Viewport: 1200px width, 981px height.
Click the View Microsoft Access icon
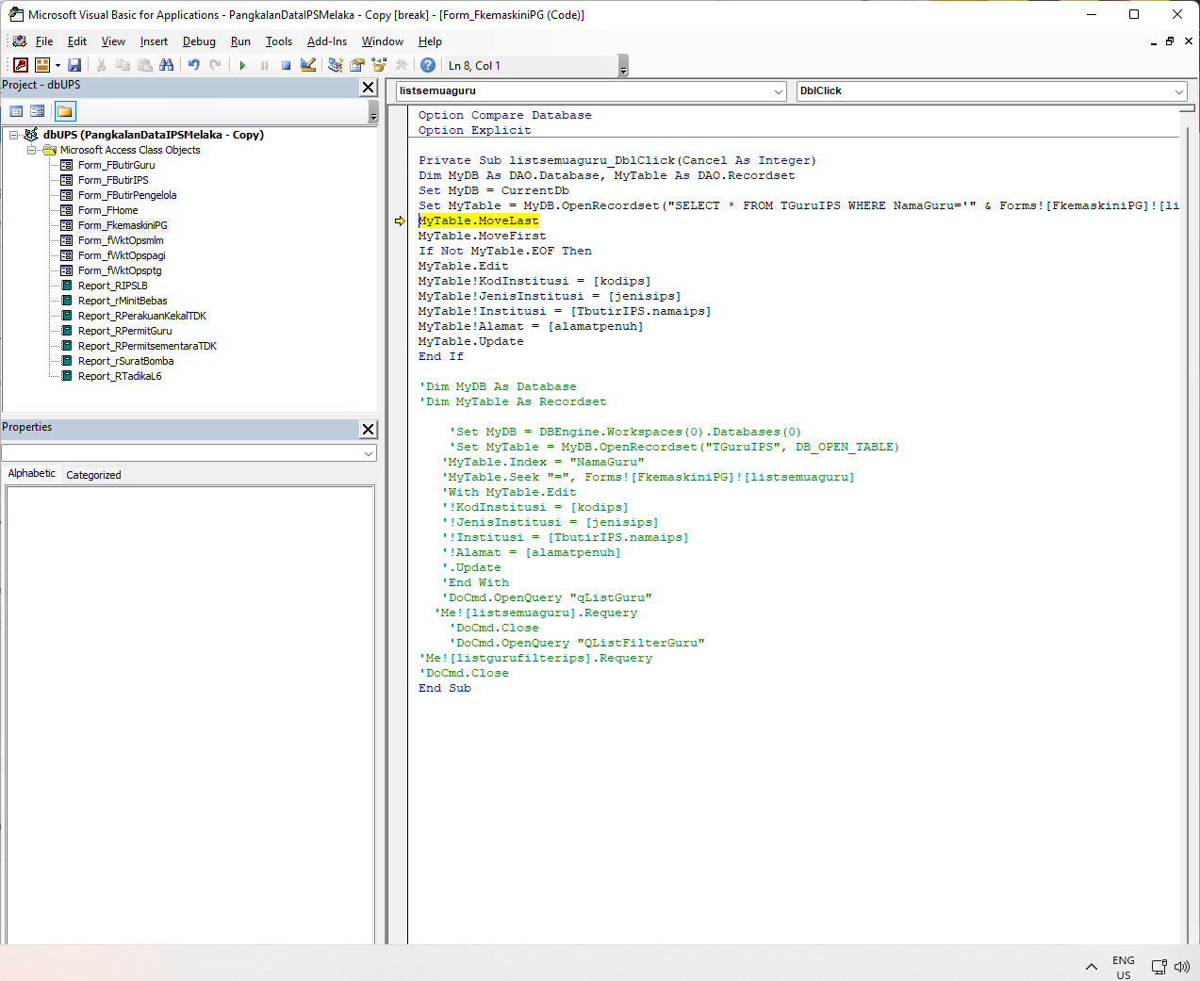click(x=21, y=65)
